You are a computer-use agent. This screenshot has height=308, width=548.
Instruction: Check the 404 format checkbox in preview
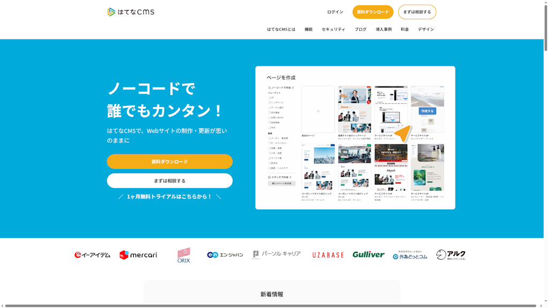coord(270,128)
